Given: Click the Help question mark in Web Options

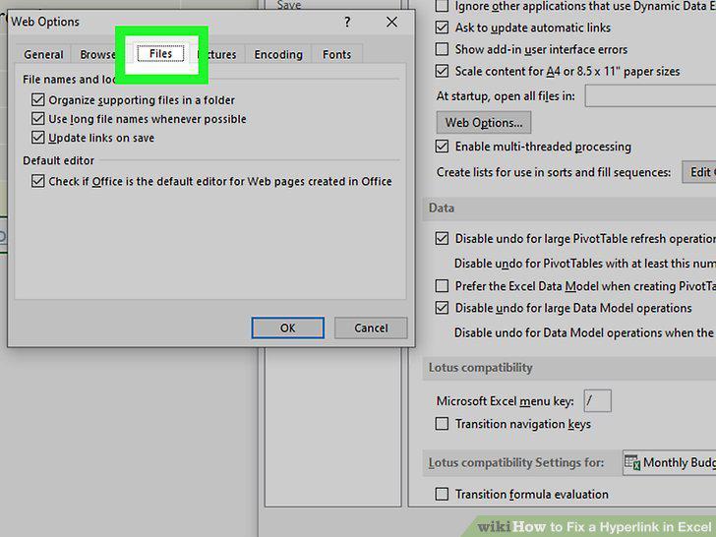Looking at the screenshot, I should point(347,22).
